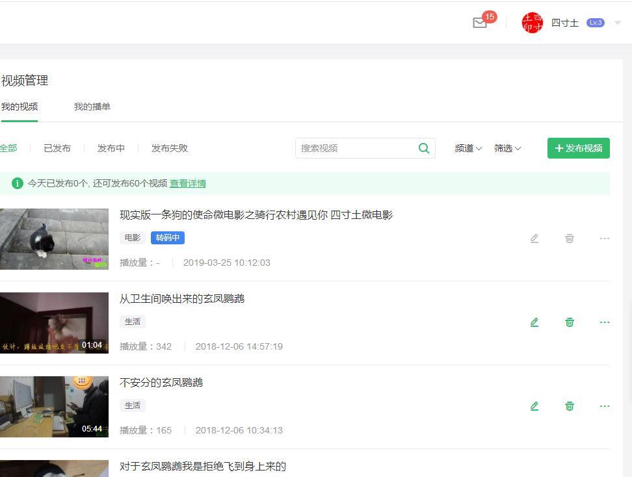The image size is (632, 477).
Task: Click the unread count badge 15
Action: [x=490, y=17]
